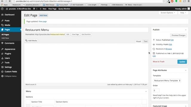Viewport: 191px width, 107px height.
Task: Collapse the Publish metabox
Action: coord(186,30)
